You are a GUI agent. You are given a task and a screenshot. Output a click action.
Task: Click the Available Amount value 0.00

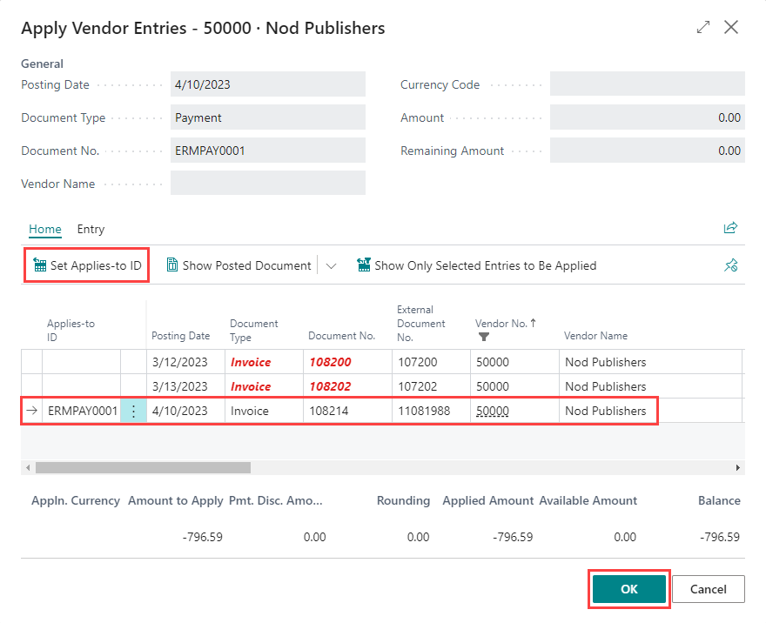click(x=625, y=537)
